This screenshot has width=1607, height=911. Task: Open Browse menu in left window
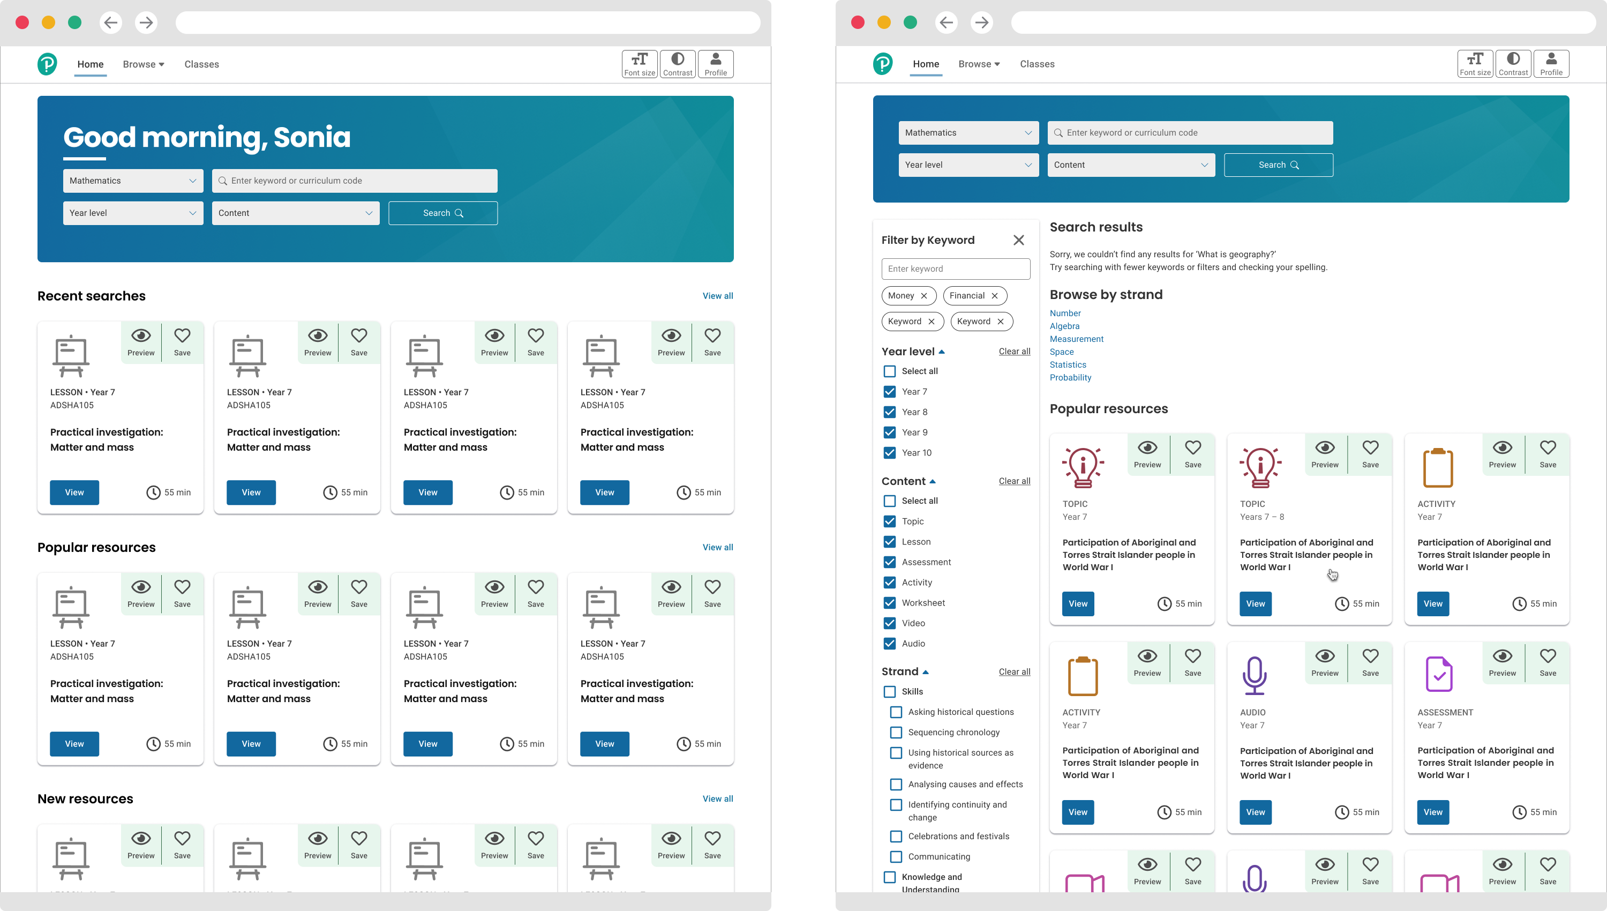tap(143, 64)
